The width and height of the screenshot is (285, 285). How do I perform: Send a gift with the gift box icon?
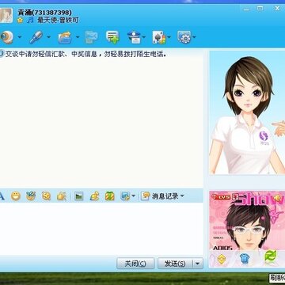[110, 196]
